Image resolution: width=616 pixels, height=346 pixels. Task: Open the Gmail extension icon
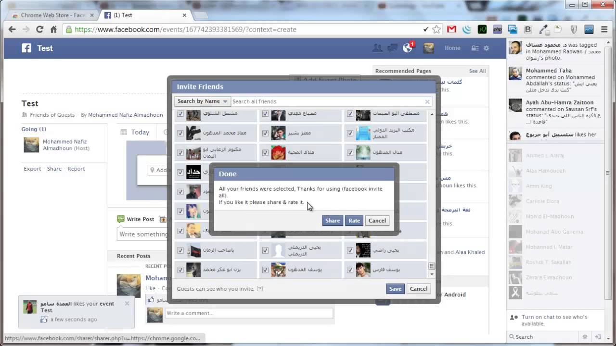pyautogui.click(x=451, y=29)
